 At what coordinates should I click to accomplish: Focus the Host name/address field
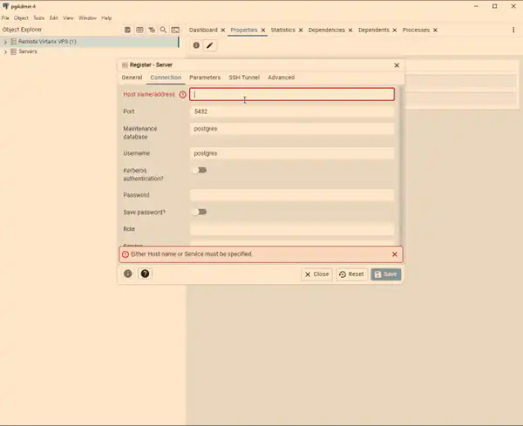click(292, 94)
